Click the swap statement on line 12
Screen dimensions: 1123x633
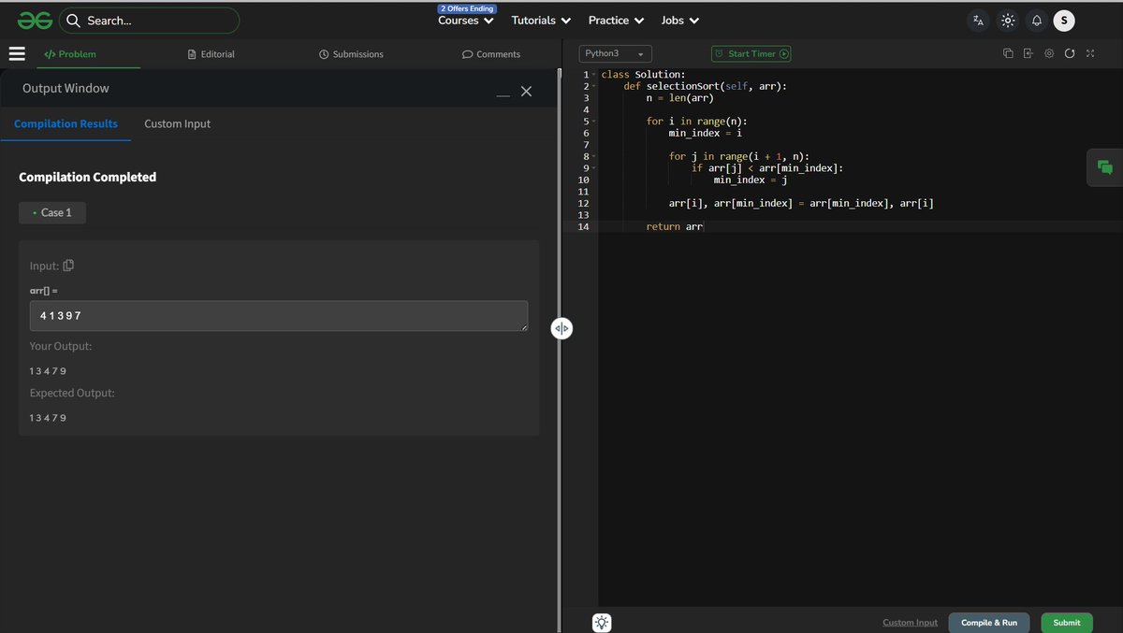point(801,203)
